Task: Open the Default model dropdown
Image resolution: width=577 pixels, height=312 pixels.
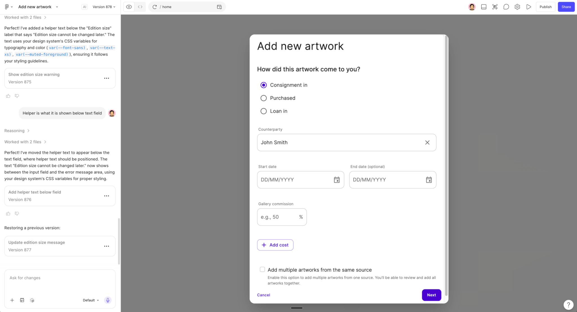Action: tap(91, 300)
